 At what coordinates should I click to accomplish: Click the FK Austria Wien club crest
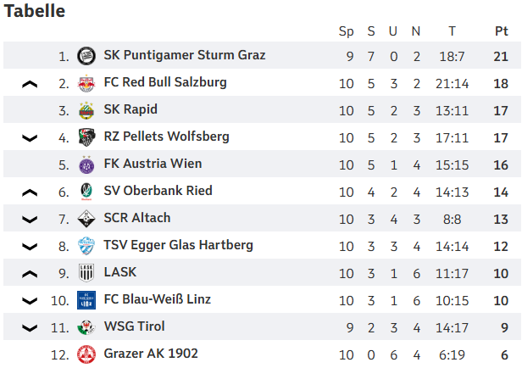86,164
